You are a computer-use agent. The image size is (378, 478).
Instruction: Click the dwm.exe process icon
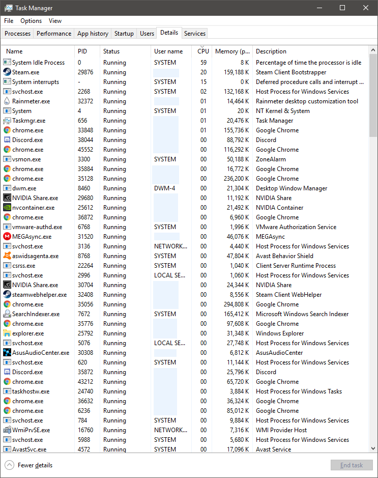7,188
